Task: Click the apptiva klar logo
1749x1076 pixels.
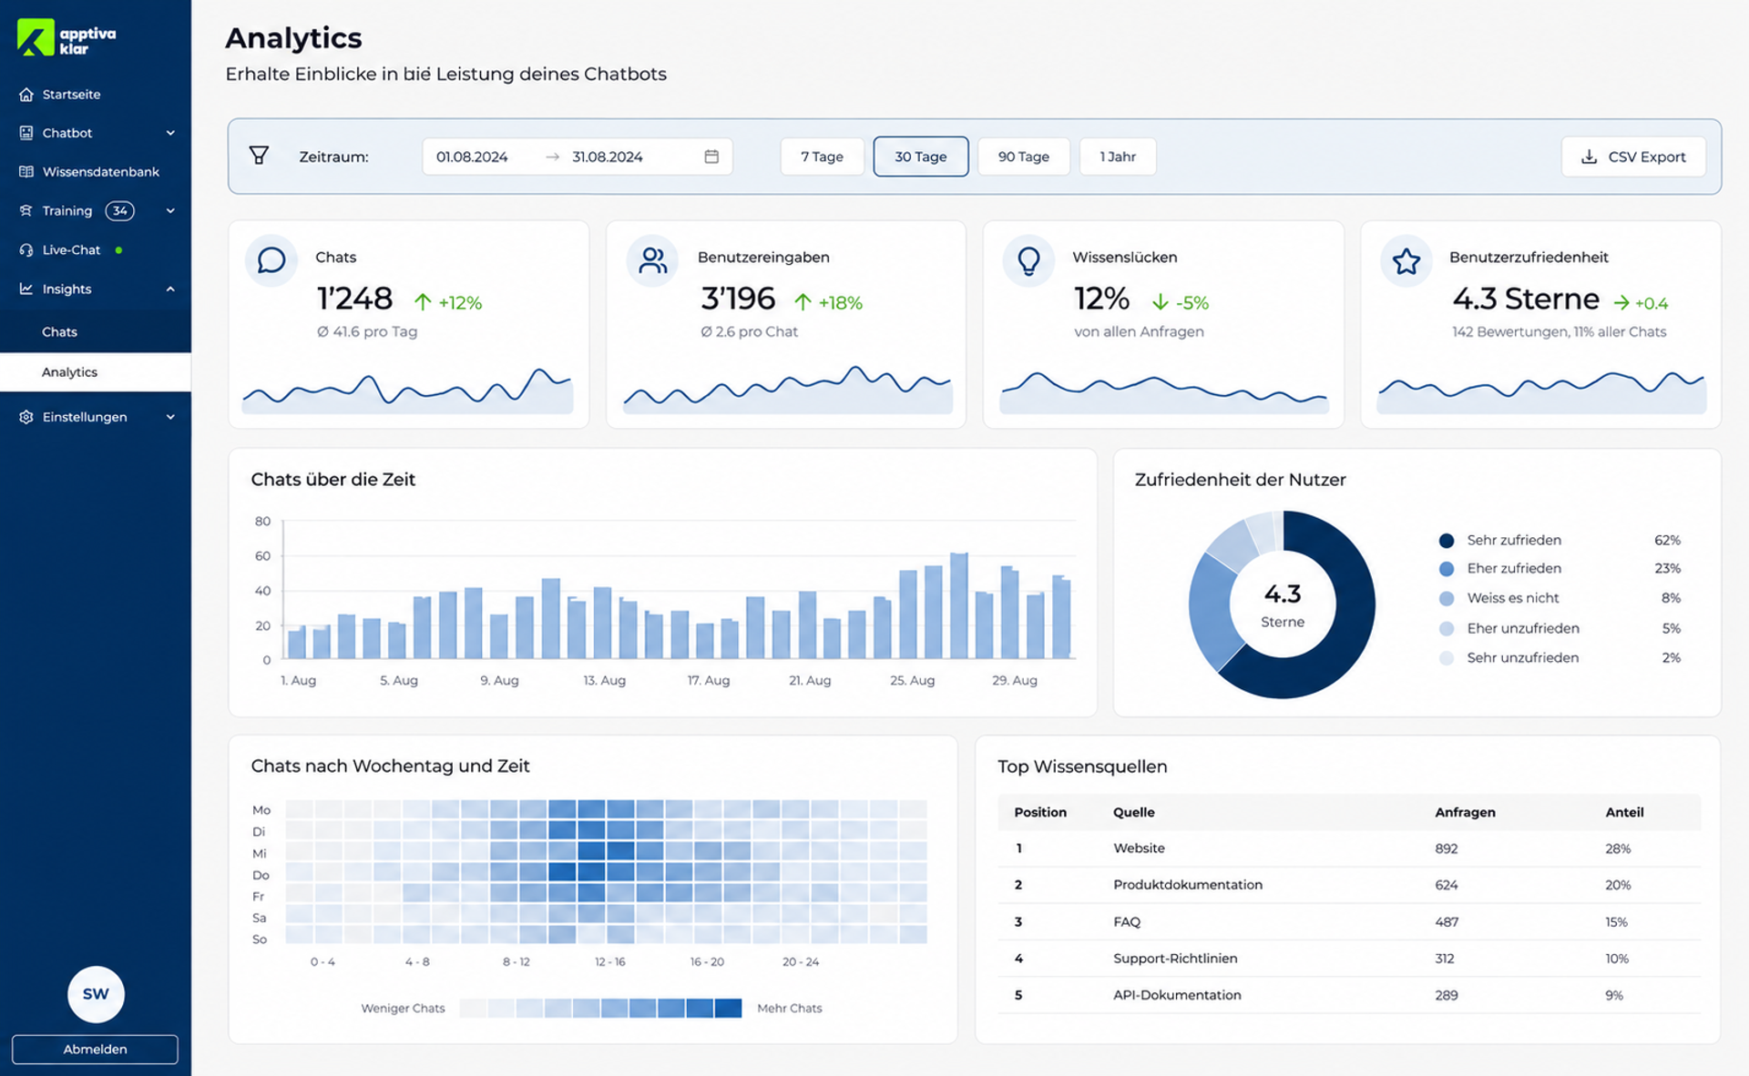Action: 66,38
